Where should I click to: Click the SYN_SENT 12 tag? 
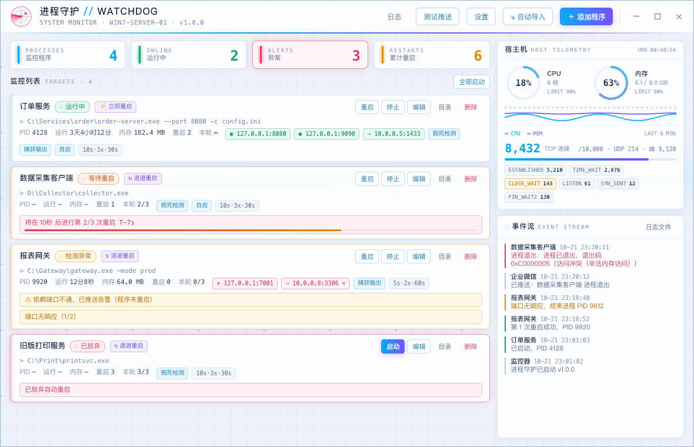point(618,184)
